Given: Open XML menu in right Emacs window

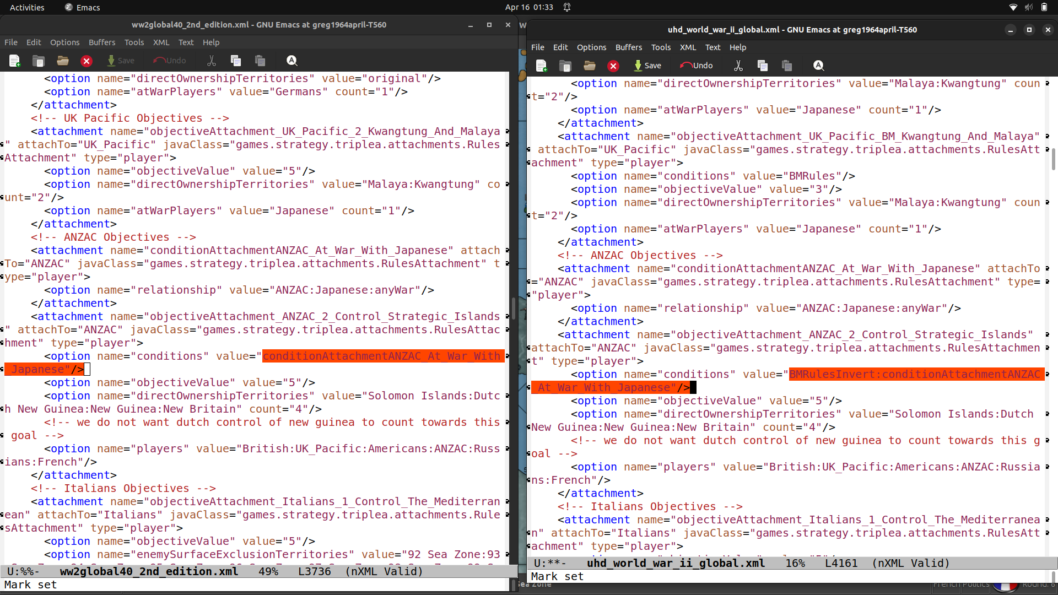Looking at the screenshot, I should 688,47.
